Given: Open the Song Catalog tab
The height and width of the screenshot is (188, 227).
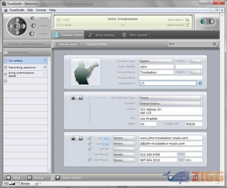Looking at the screenshot, I should click(101, 35).
